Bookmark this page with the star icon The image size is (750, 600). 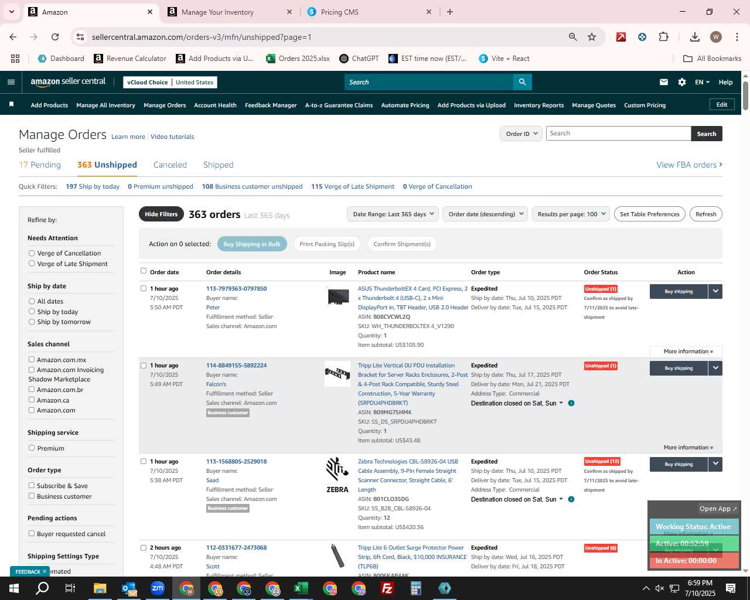pos(592,37)
